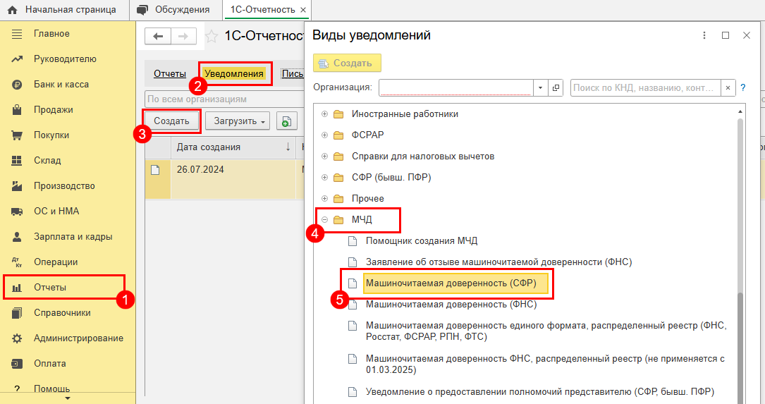This screenshot has height=404, width=765.
Task: Select доверенность ФНС, распределенный реестр item
Action: coord(545,364)
